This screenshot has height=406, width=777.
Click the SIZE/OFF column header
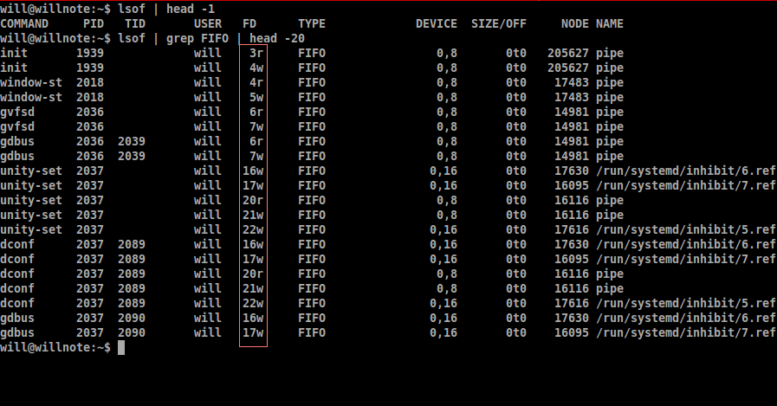(499, 23)
